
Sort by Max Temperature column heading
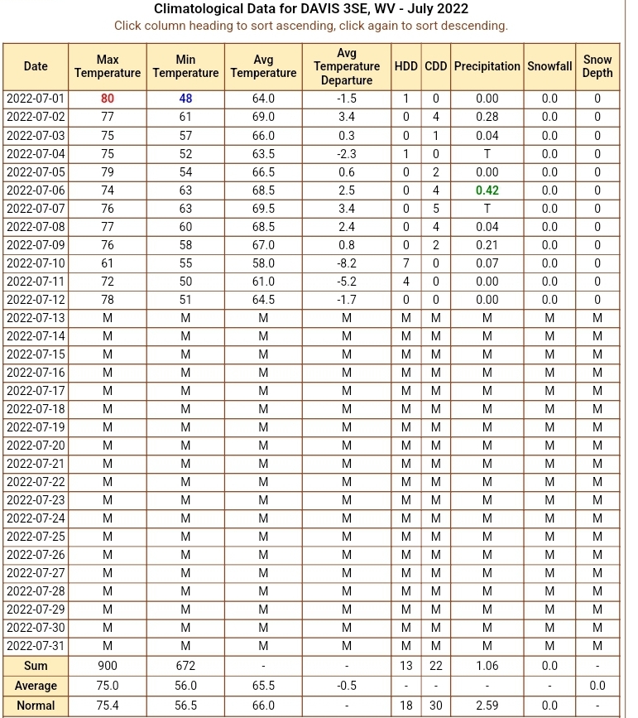[108, 66]
